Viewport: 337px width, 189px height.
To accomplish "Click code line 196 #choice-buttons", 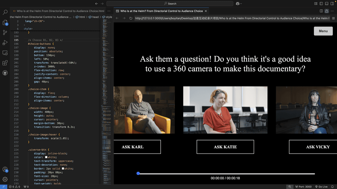I will [x=41, y=44].
